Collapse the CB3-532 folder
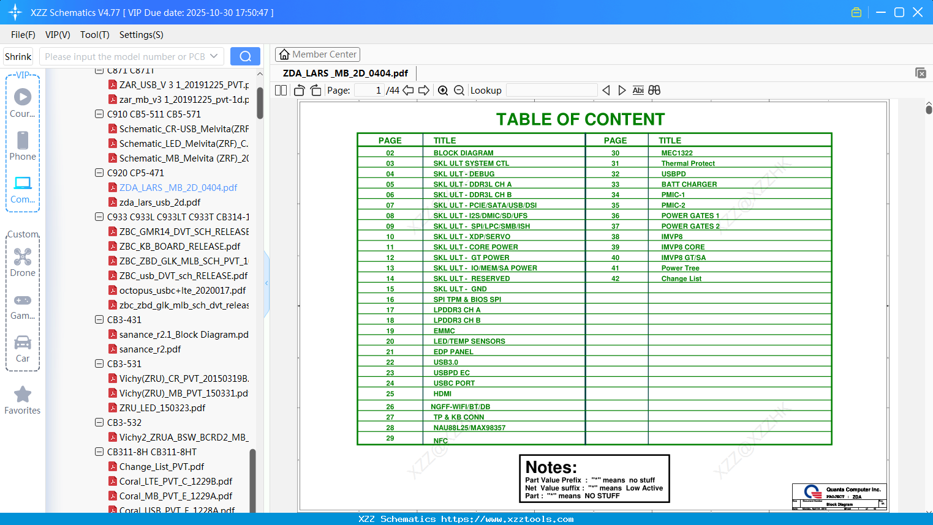The image size is (933, 525). 99,423
